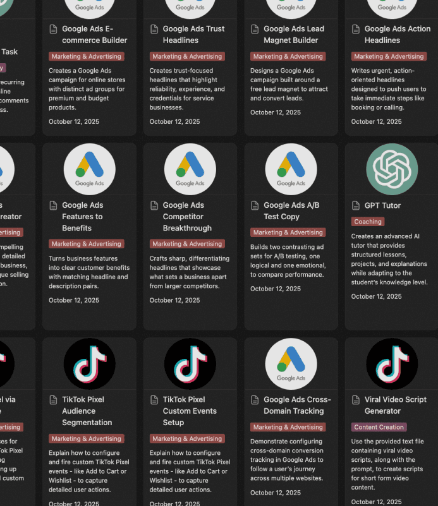
Task: Click the page icon beside Google Ads E-commerce Builder
Action: coord(53,29)
